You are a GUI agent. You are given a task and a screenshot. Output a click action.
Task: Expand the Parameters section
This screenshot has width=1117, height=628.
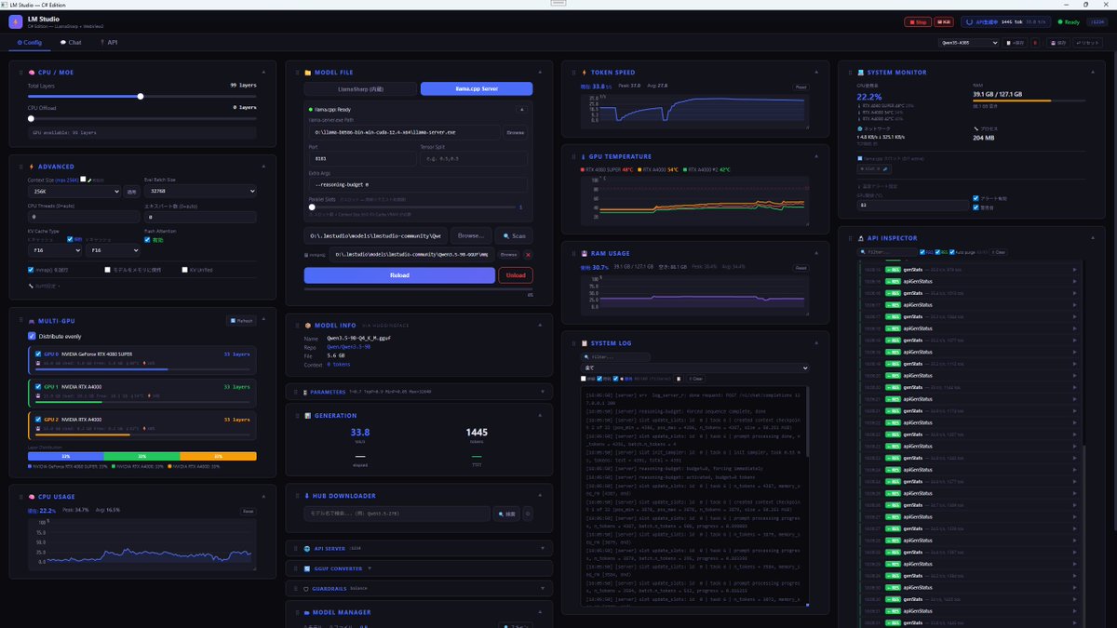[543, 392]
